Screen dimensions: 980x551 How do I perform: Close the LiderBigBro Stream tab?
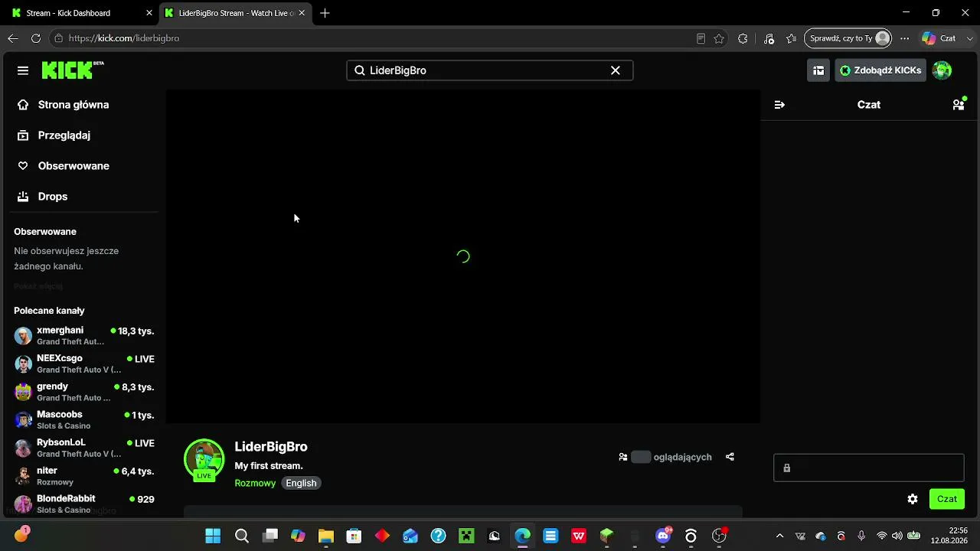[302, 13]
